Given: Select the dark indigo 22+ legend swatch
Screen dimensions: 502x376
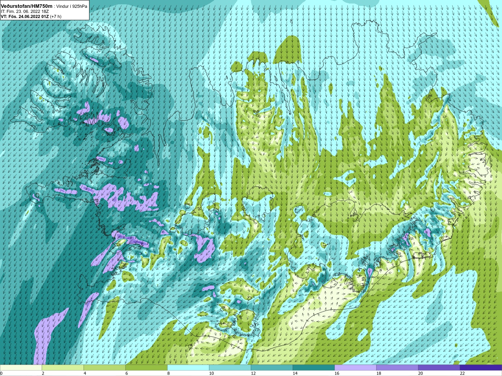Looking at the screenshot, I should pos(481,367).
